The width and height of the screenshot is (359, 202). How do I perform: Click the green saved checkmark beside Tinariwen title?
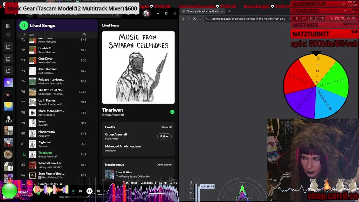pos(172,112)
